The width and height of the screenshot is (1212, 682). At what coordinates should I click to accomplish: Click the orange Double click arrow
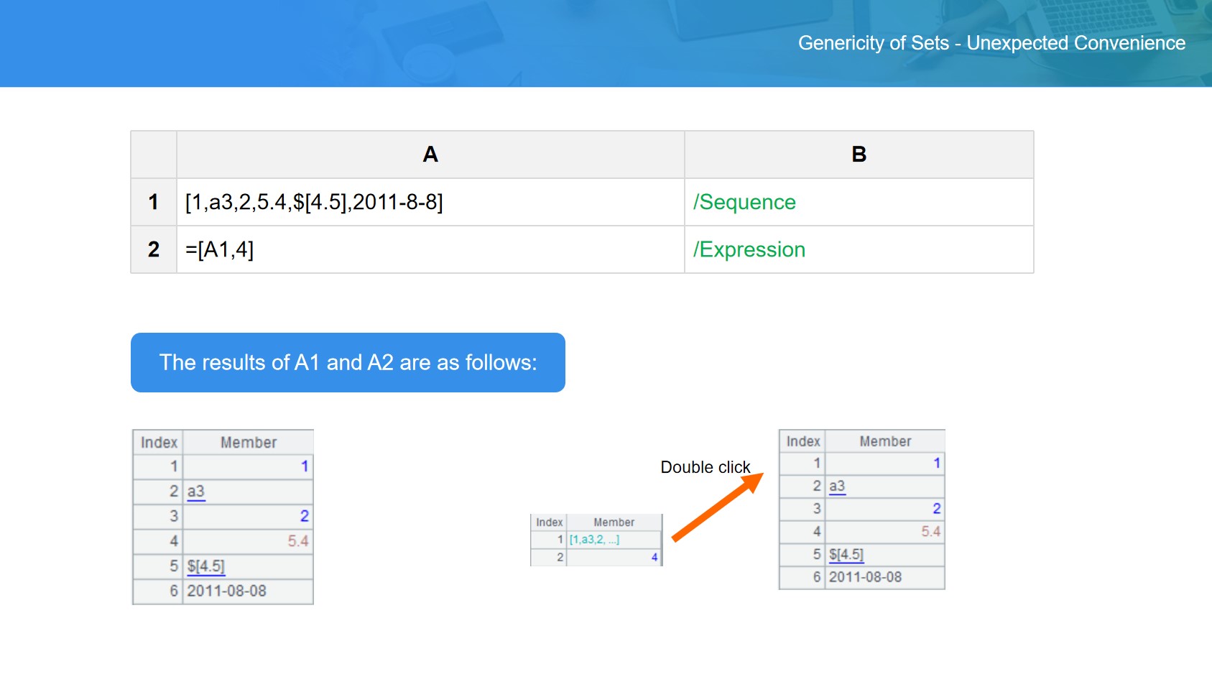pos(716,507)
